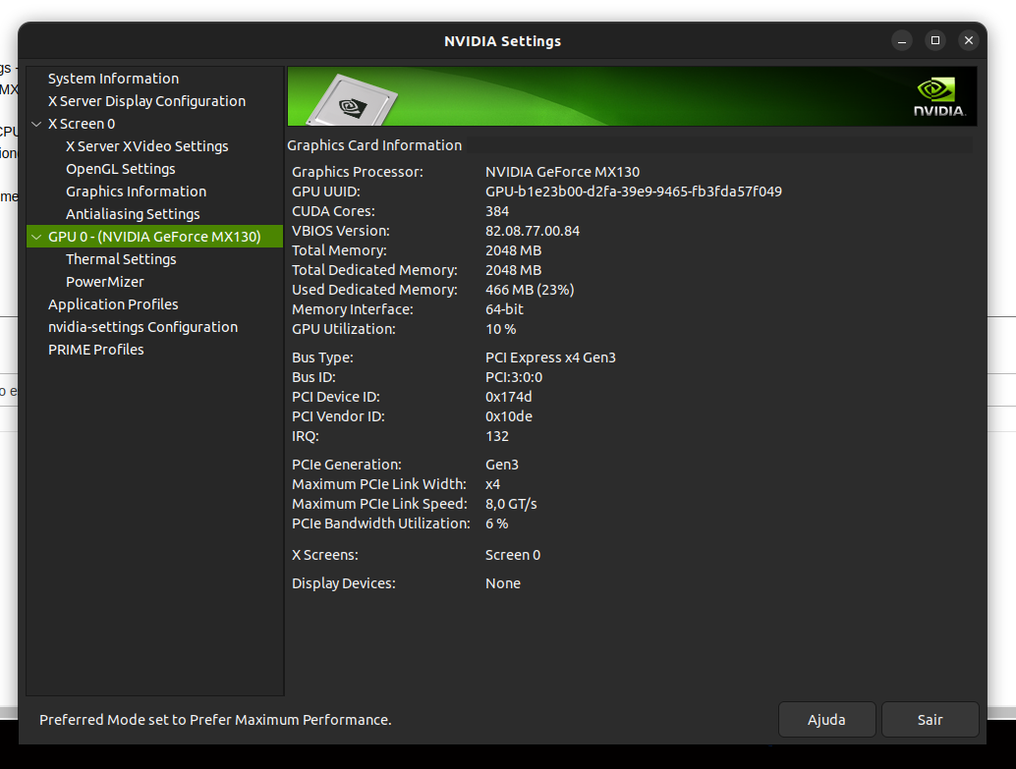The image size is (1016, 769).
Task: Click Memory Interface value 64-bit
Action: (x=504, y=309)
